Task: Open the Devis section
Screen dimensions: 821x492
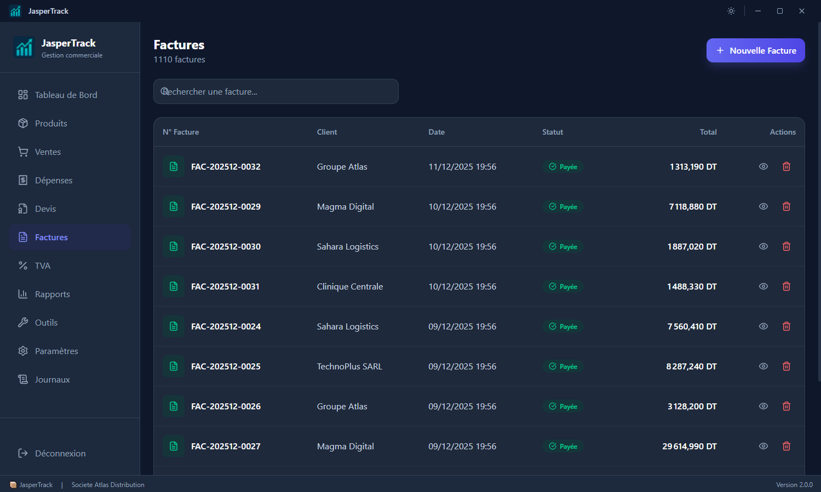Action: pos(70,209)
